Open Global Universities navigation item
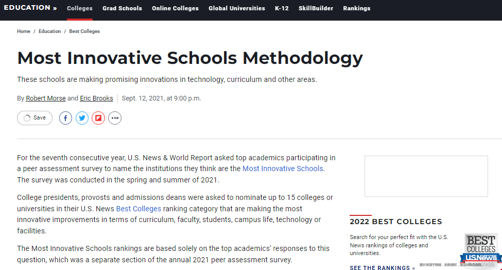Image resolution: width=502 pixels, height=270 pixels. coord(237,9)
